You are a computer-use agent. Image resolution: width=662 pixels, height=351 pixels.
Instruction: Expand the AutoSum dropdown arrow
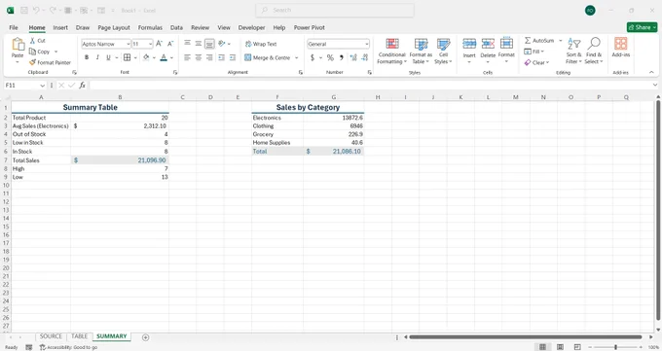(x=561, y=41)
